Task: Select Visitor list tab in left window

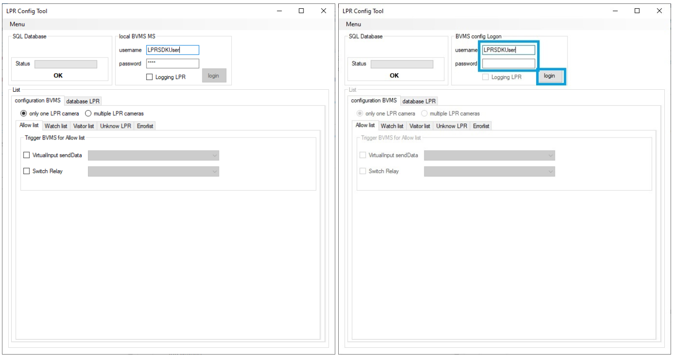Action: [84, 126]
